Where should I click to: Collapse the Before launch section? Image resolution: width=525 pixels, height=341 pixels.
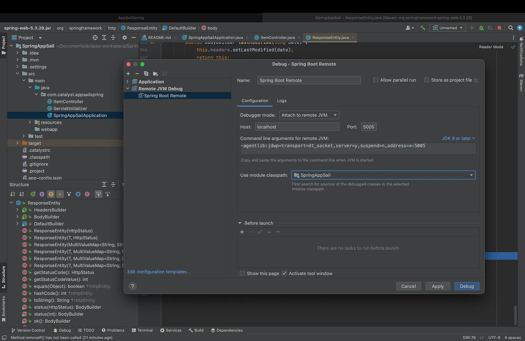coord(240,223)
